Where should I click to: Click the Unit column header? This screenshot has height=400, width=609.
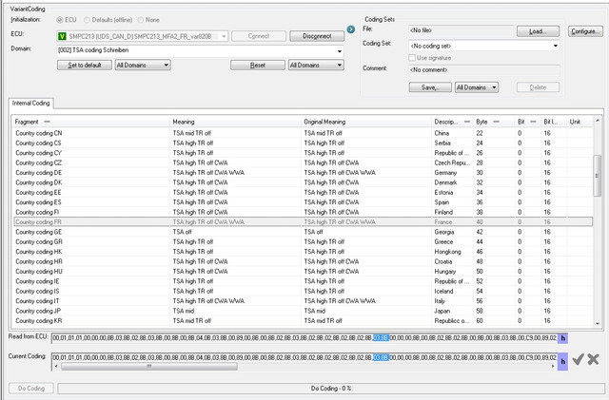580,122
